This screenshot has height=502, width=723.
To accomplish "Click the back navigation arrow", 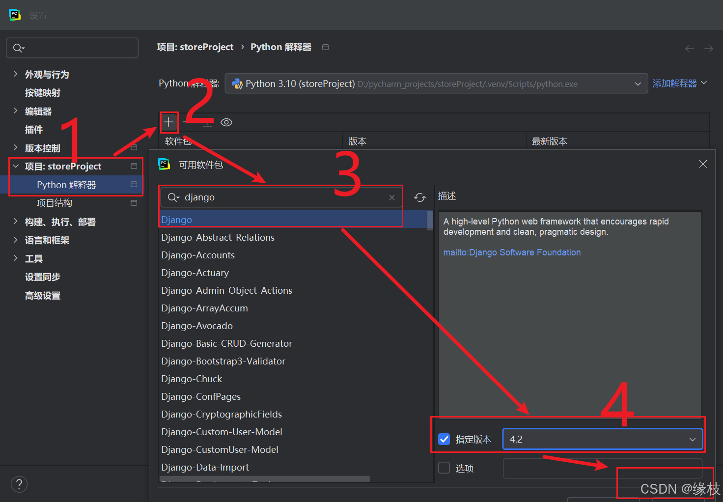I will [x=690, y=48].
